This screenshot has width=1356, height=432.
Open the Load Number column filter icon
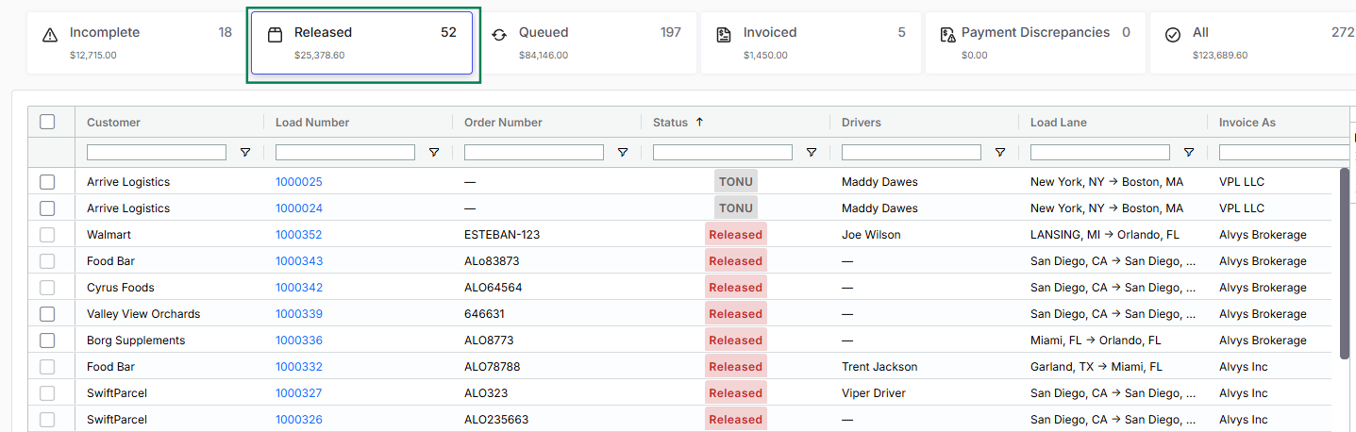[x=434, y=152]
